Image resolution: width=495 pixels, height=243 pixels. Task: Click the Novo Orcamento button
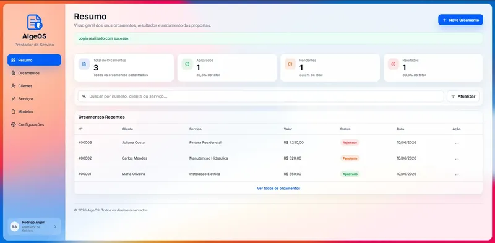click(x=460, y=20)
